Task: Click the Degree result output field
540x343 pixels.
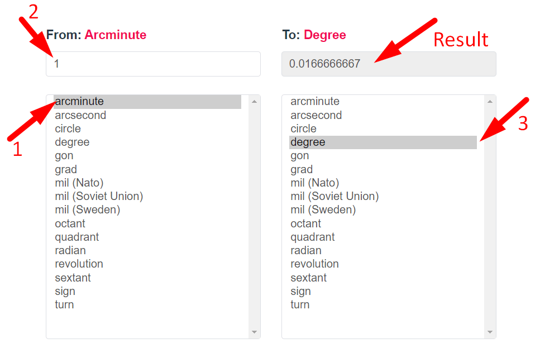Action: 389,64
